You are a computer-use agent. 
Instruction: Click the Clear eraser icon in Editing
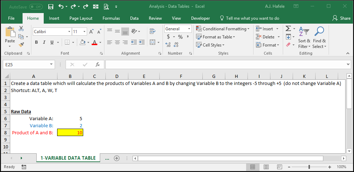(x=288, y=45)
